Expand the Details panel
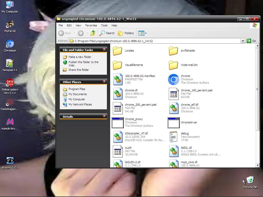 104,116
